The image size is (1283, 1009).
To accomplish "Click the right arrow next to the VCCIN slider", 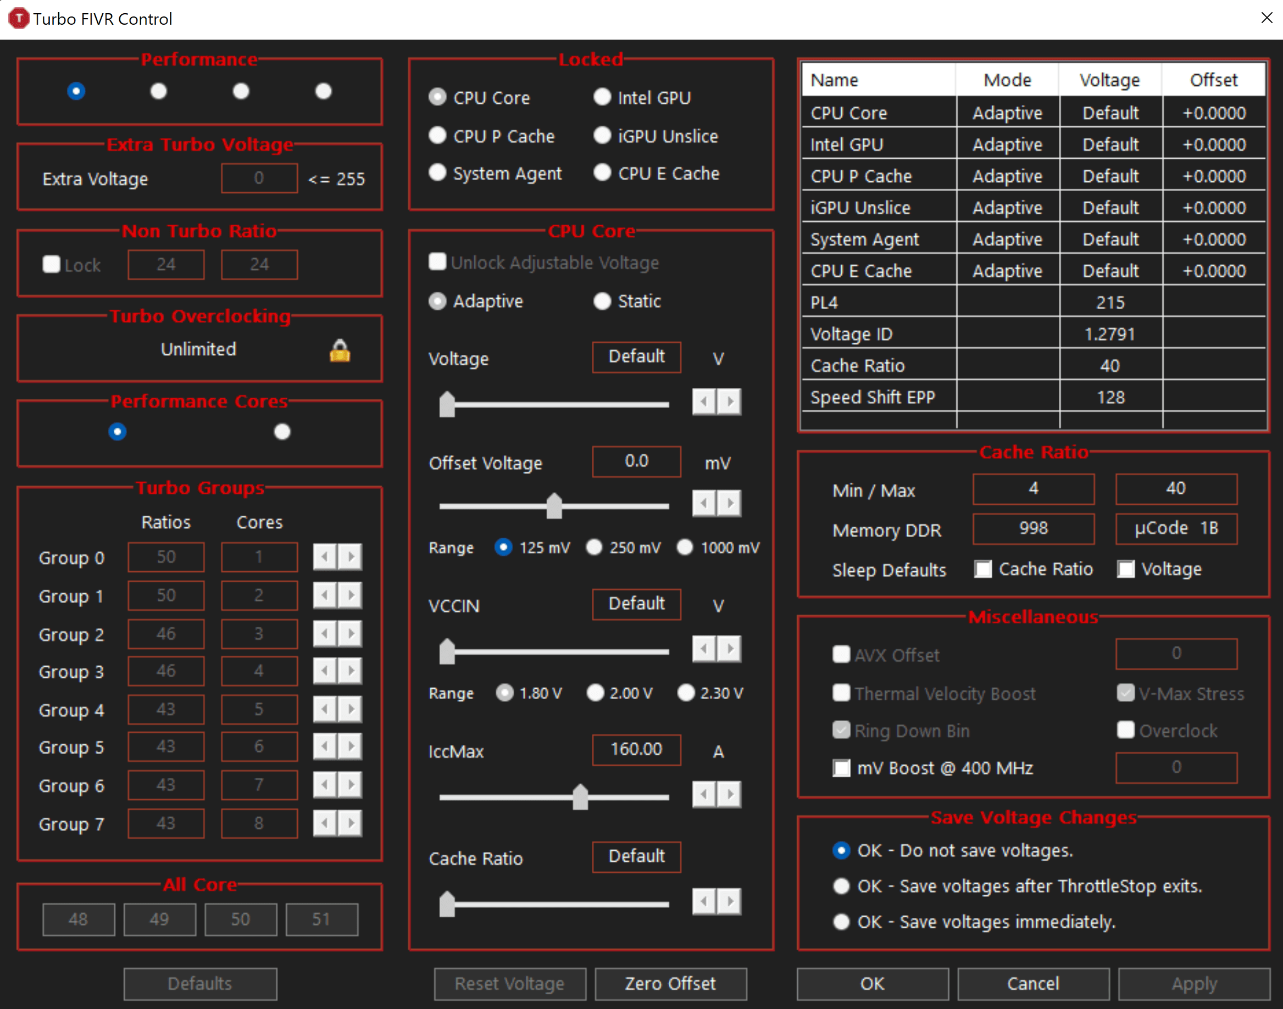I will tap(730, 649).
